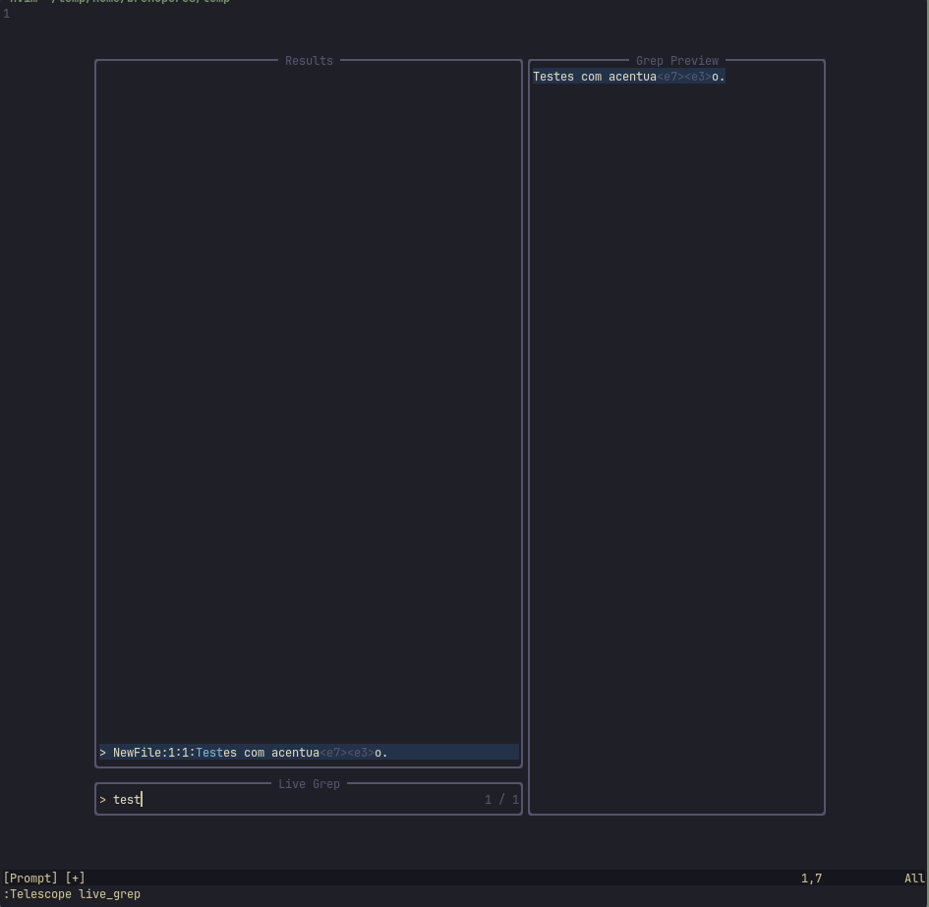Click the NVIM path text in the top bar
This screenshot has width=929, height=907.
click(x=118, y=2)
